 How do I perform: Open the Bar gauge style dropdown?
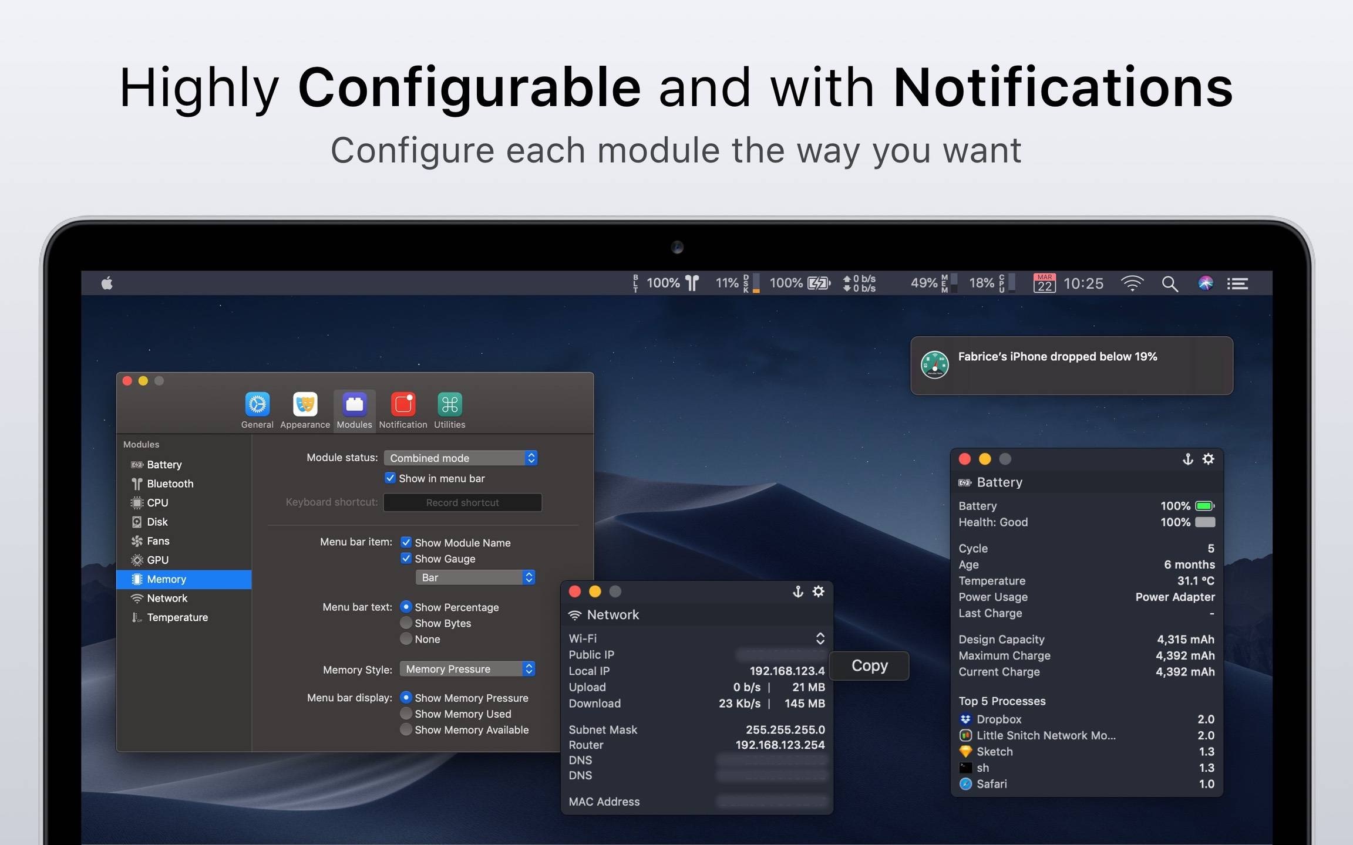pos(475,577)
